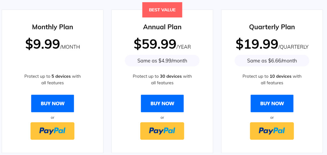Image resolution: width=327 pixels, height=155 pixels.
Task: Click the '5 devices' text
Action: tap(61, 76)
